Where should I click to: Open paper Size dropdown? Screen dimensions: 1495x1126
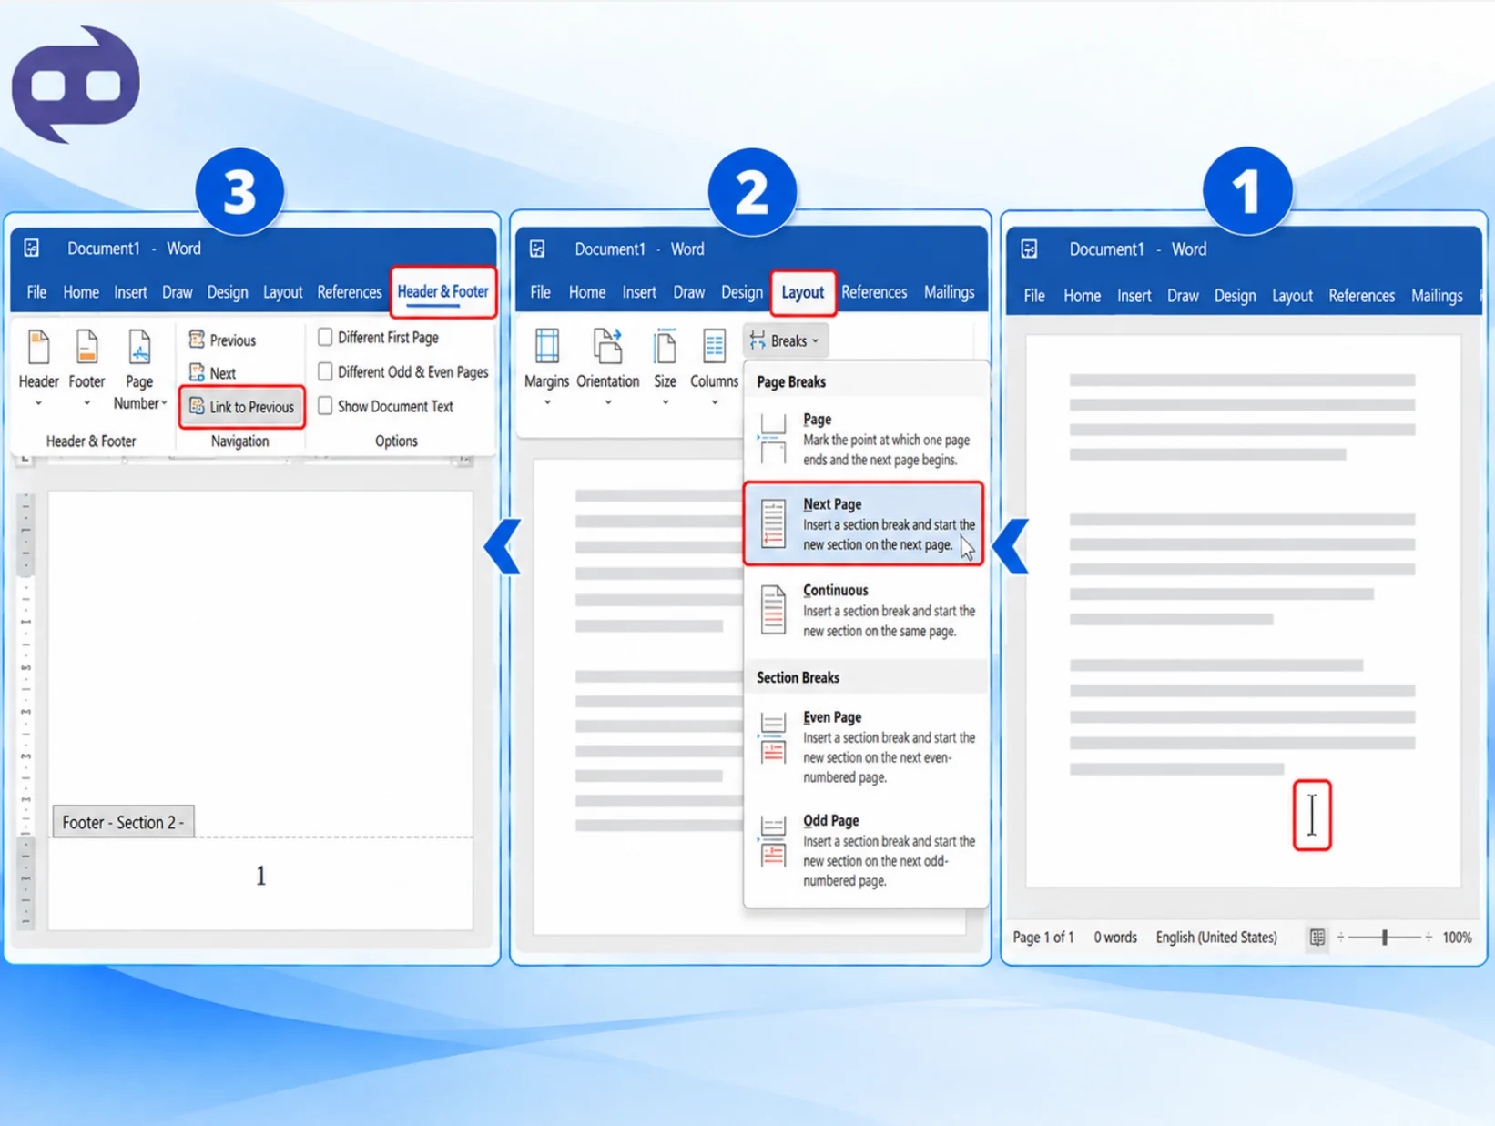tap(665, 368)
